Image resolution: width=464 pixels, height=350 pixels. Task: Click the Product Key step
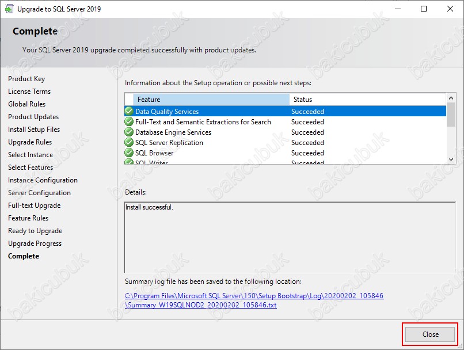26,79
